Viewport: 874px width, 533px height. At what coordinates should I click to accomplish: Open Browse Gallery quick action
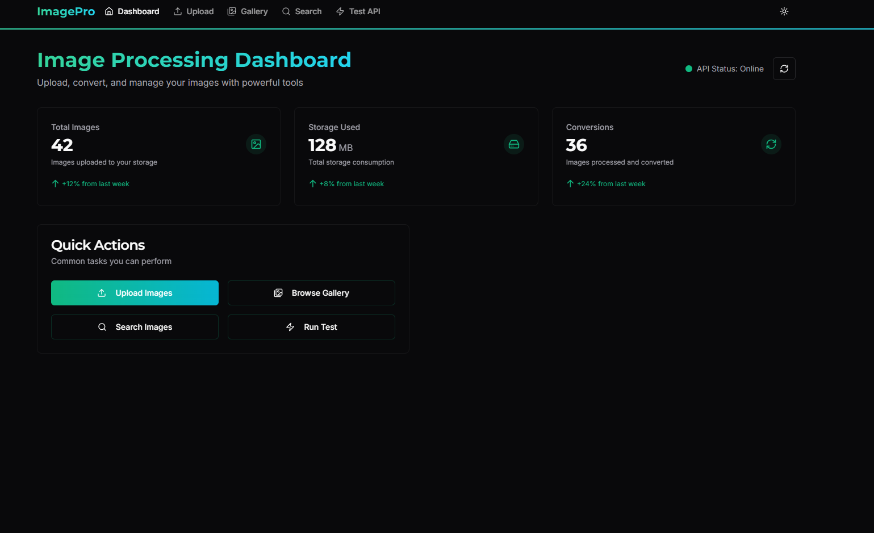tap(311, 293)
